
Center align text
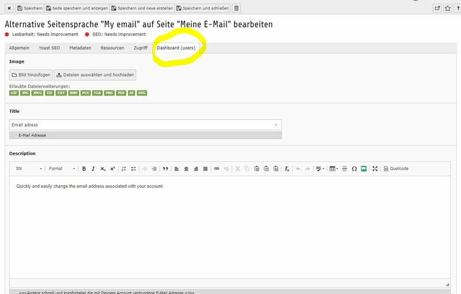tap(186, 169)
